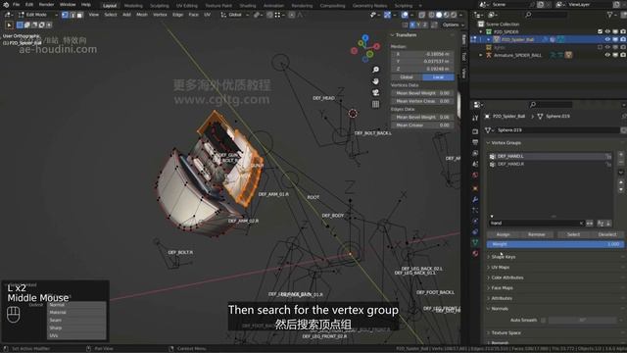The image size is (627, 353).
Task: Enable face select mode in header
Action: [x=79, y=15]
